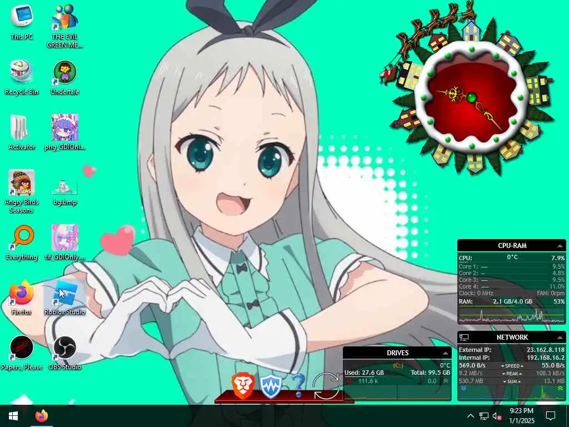Click the Core 4 usage row
Screen dimensions: 569x427
tap(512, 286)
